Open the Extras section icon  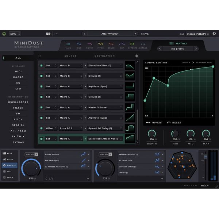[x=143, y=45]
